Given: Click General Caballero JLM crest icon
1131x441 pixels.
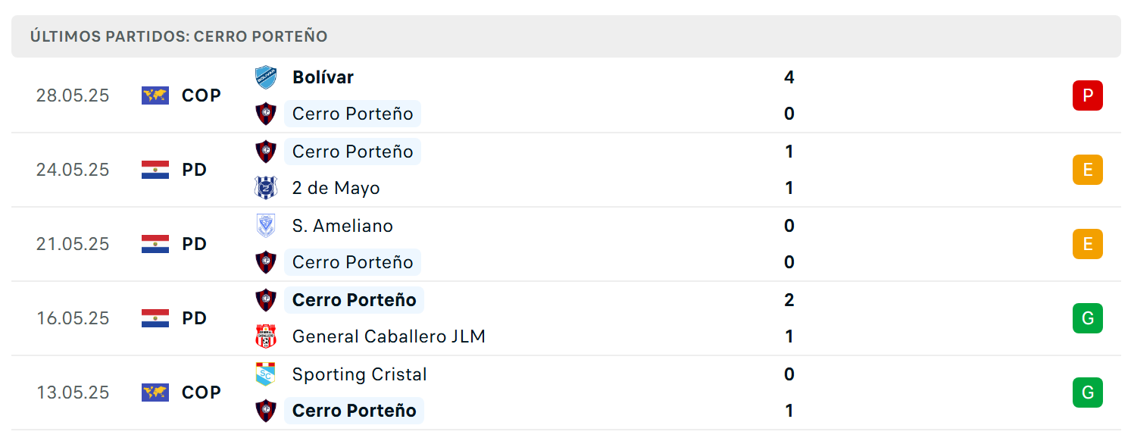Looking at the screenshot, I should point(266,336).
